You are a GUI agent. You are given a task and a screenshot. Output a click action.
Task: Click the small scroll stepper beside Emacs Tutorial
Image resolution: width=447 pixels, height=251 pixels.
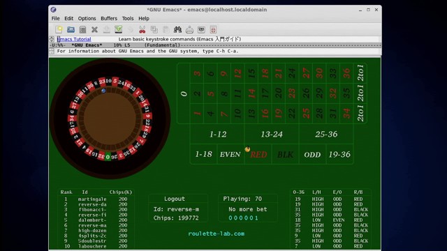pyautogui.click(x=52, y=39)
